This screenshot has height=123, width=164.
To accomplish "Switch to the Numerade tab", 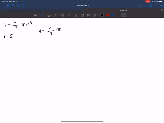I will pyautogui.click(x=123, y=10).
